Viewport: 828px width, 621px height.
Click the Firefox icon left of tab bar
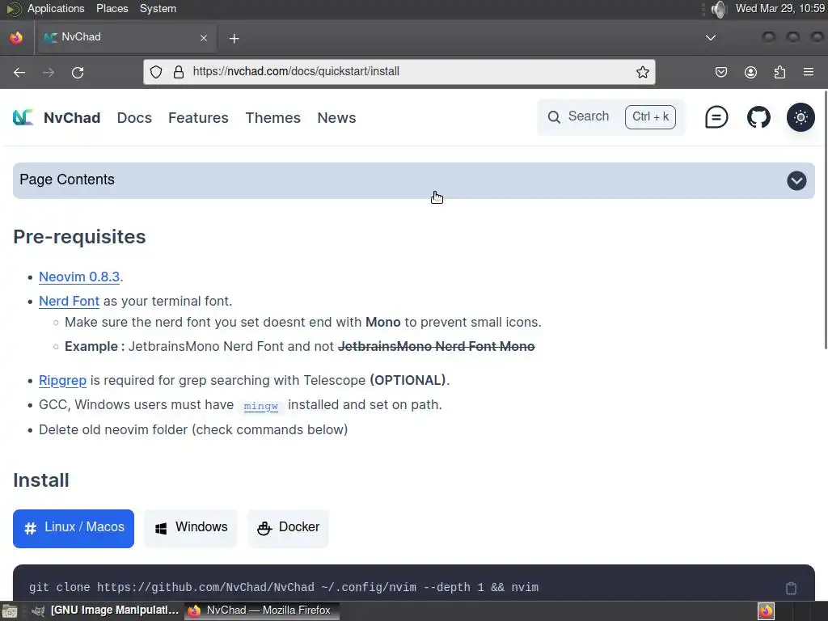pyautogui.click(x=16, y=38)
